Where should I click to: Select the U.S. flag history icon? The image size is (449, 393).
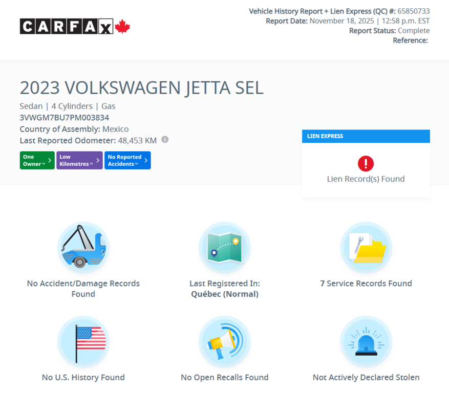click(83, 341)
